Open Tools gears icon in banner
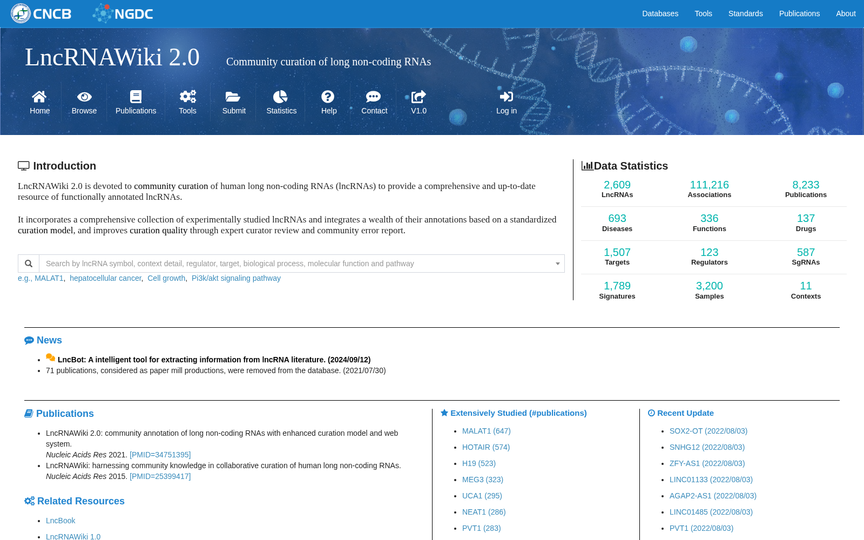This screenshot has width=864, height=540. coord(187,97)
